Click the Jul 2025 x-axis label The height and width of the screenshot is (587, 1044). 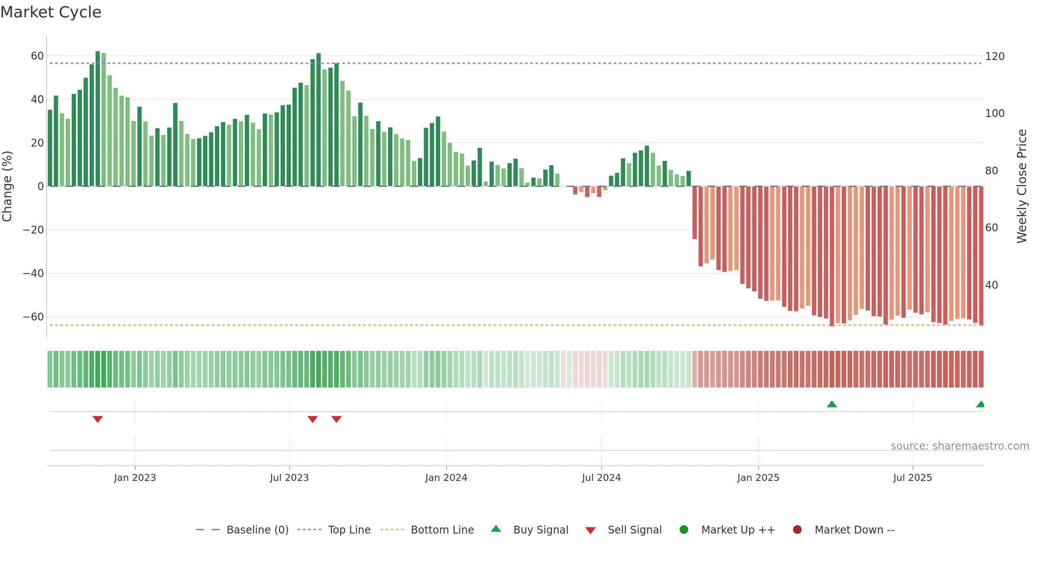point(913,477)
